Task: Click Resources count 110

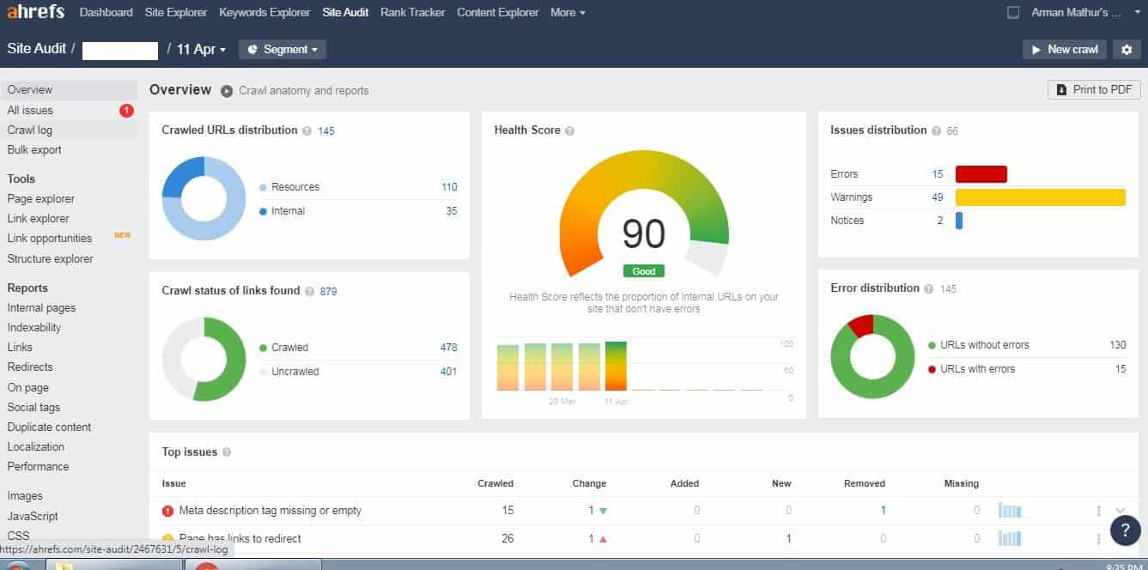Action: pos(449,187)
